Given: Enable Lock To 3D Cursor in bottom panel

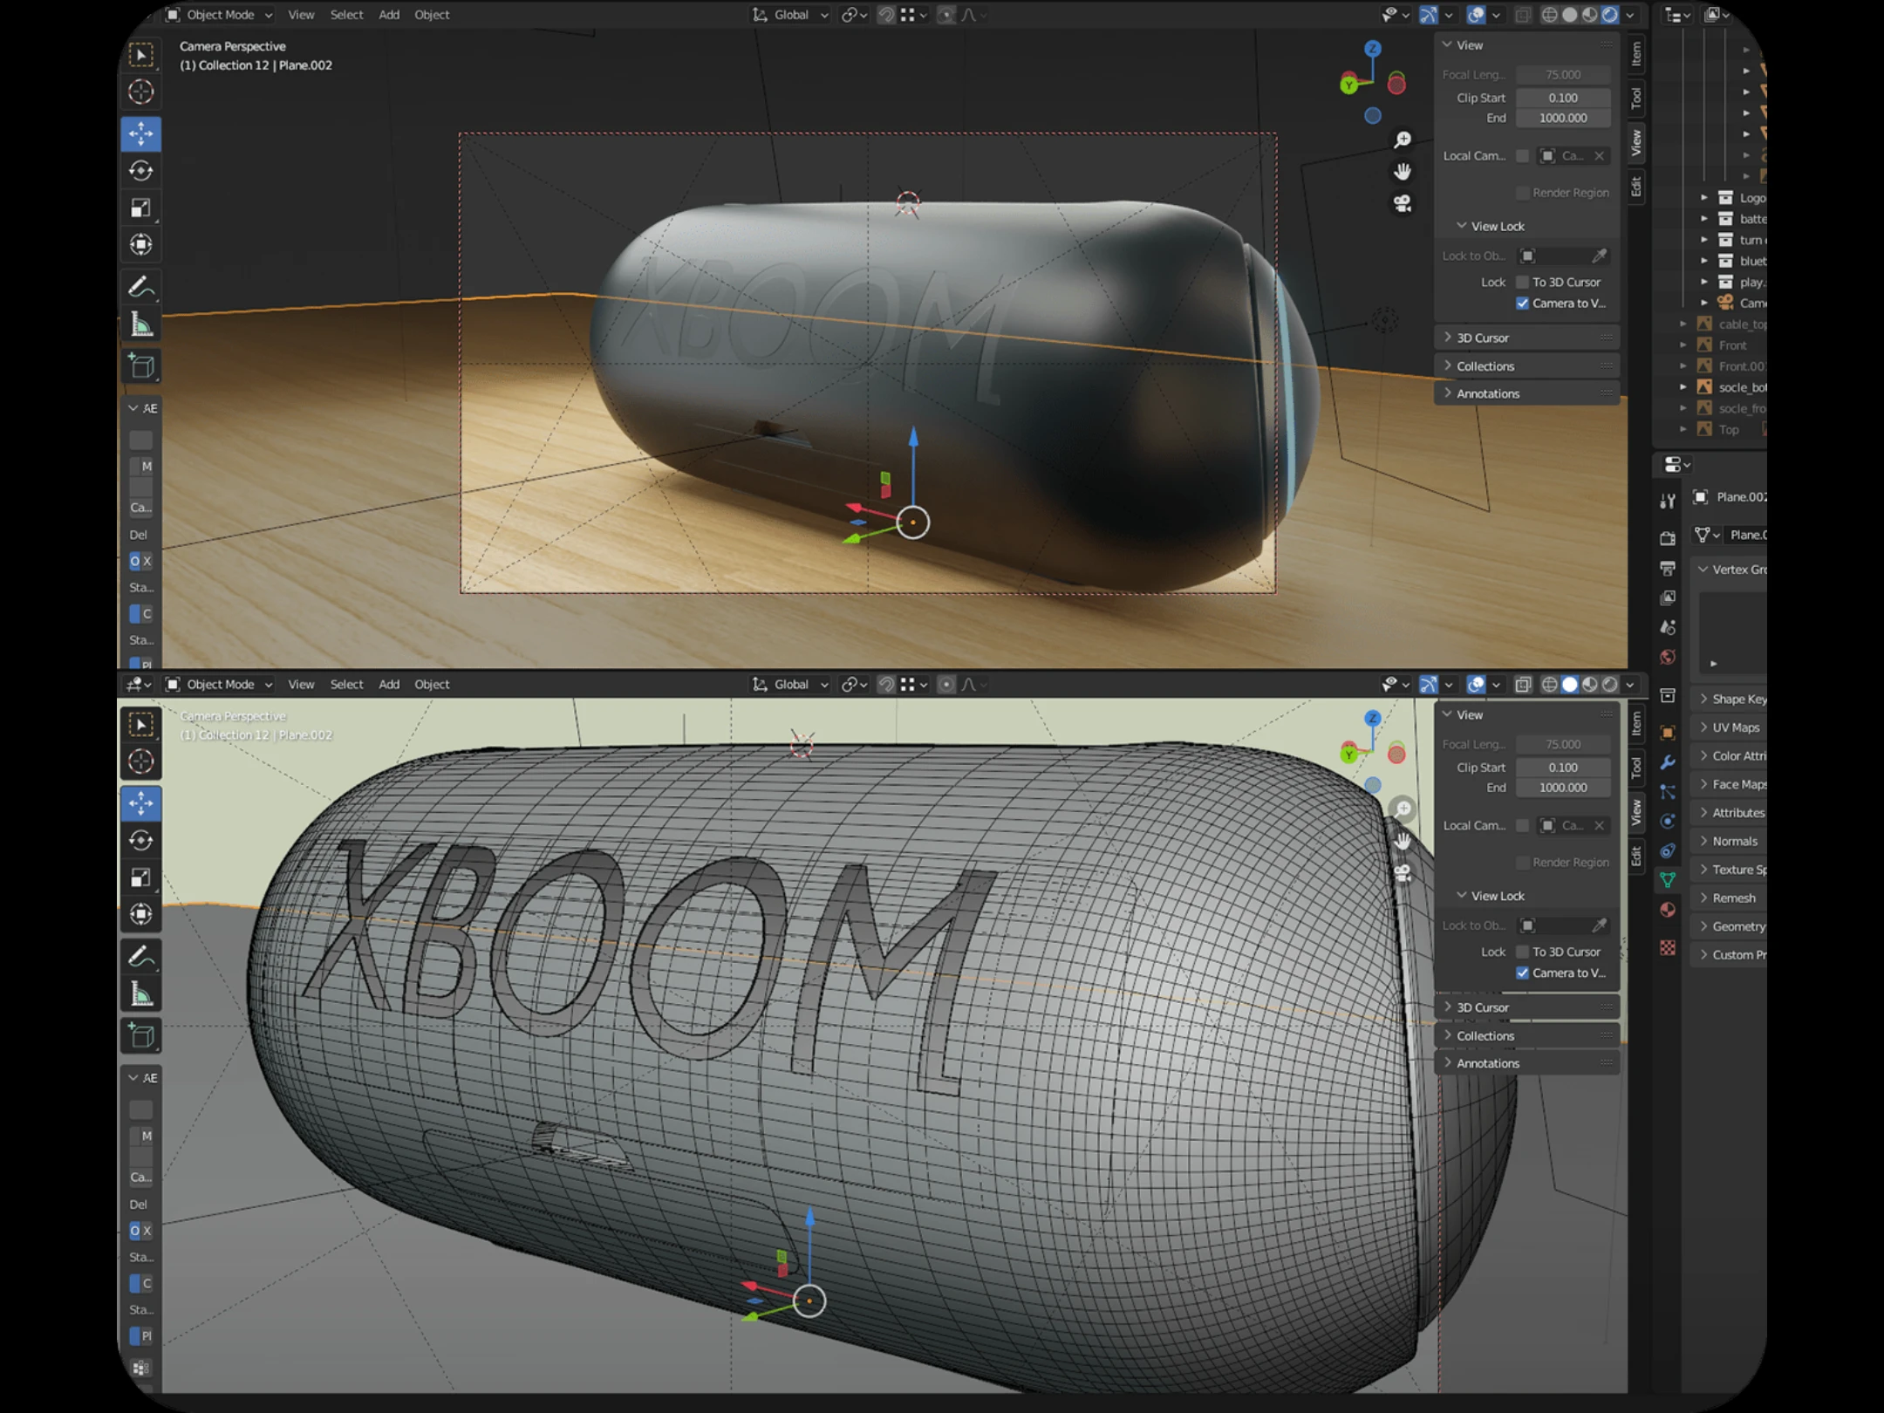Looking at the screenshot, I should [x=1522, y=952].
